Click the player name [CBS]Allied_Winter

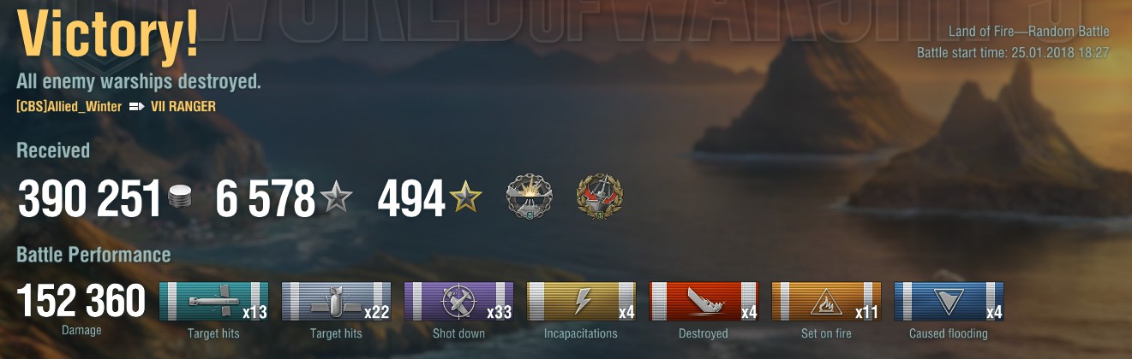tap(69, 107)
